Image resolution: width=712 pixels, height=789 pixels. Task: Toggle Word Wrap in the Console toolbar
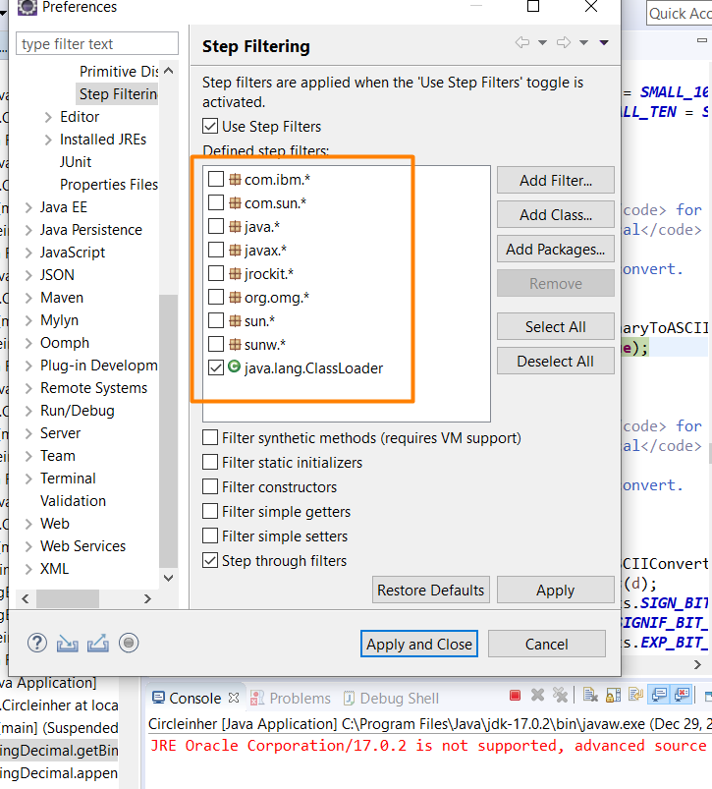pyautogui.click(x=635, y=696)
